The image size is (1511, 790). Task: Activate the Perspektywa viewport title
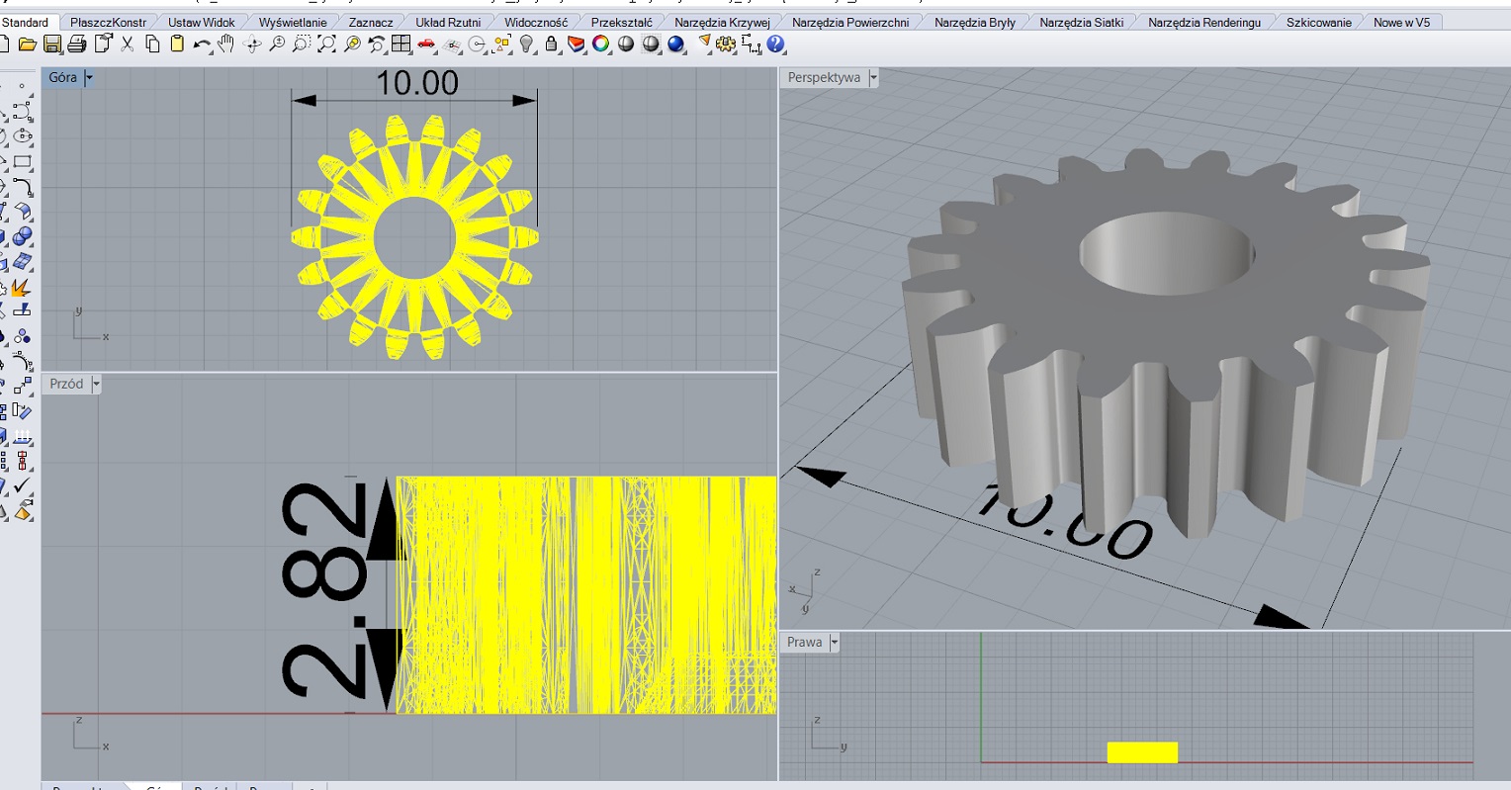[x=824, y=77]
